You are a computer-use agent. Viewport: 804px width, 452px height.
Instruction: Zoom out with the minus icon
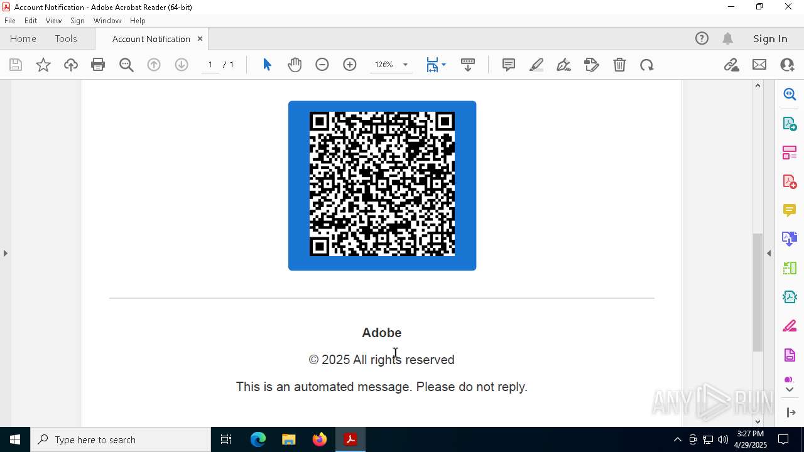[322, 65]
